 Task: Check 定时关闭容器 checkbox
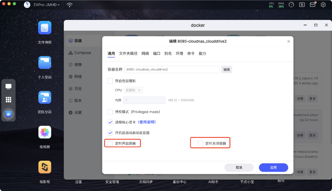(x=200, y=144)
